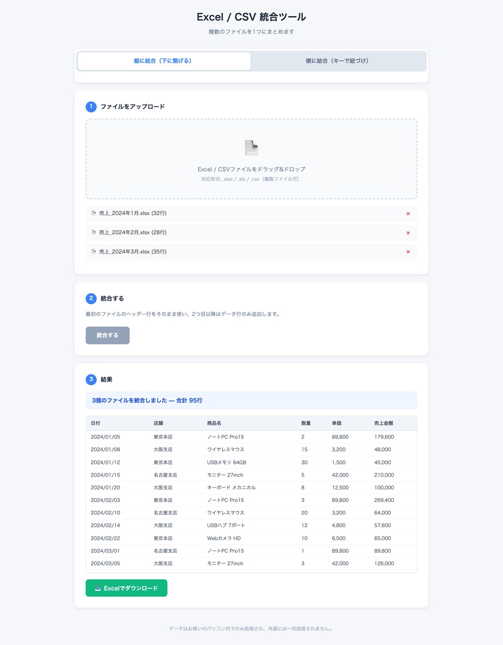Select the date cell 2024/02/22
Screen dimensions: 503x645
(x=105, y=538)
